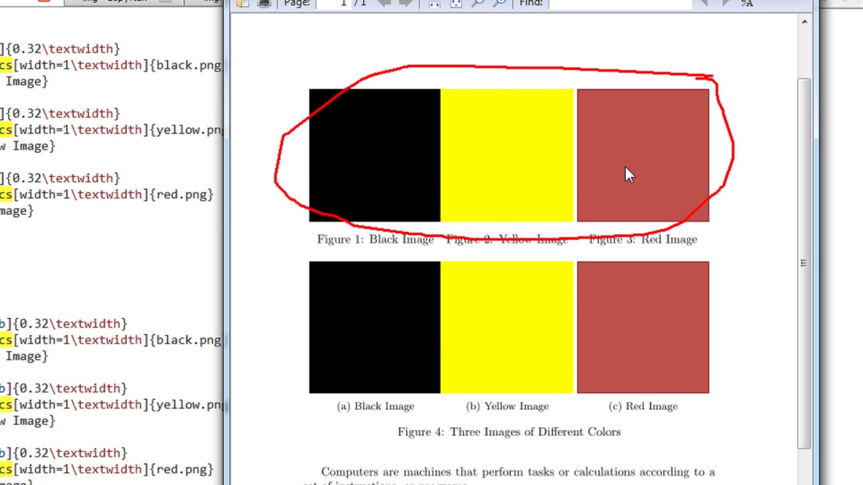
Task: Click the red subfigure labelled (c)
Action: click(x=643, y=327)
